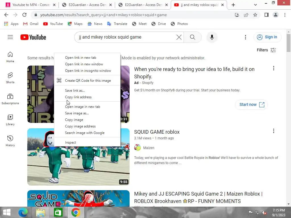Choose Copy image from context menu
Viewport: 291px width, 218px height.
click(88, 120)
